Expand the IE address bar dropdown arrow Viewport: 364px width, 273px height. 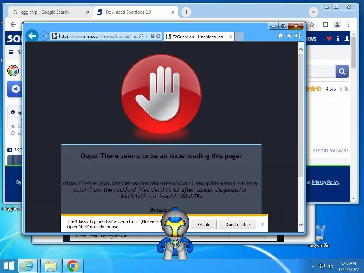(146, 36)
